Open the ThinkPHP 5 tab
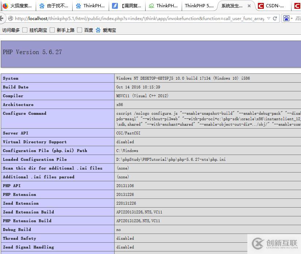The width and height of the screenshot is (301, 254). (x=199, y=6)
